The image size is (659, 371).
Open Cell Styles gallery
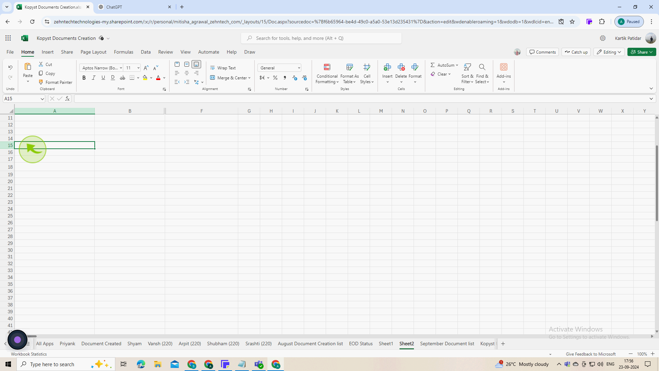367,73
